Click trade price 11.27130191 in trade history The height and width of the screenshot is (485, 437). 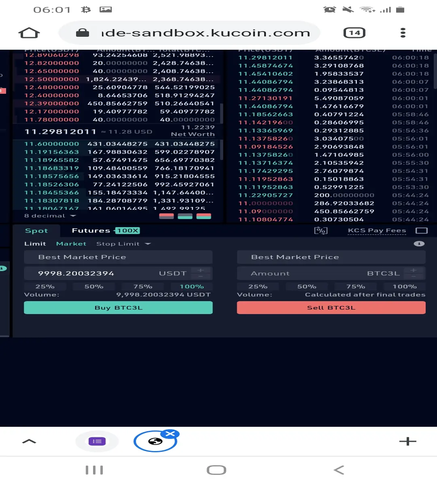click(x=265, y=98)
